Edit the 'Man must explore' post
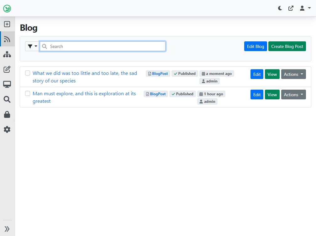316x236 pixels. 257,95
